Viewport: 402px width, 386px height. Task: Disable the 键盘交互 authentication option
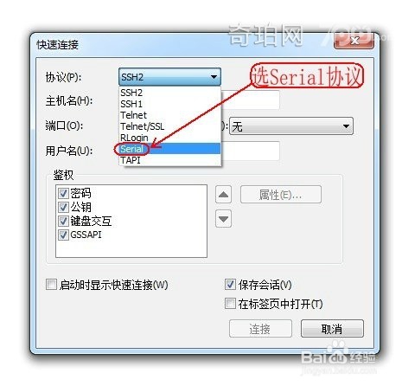[63, 221]
